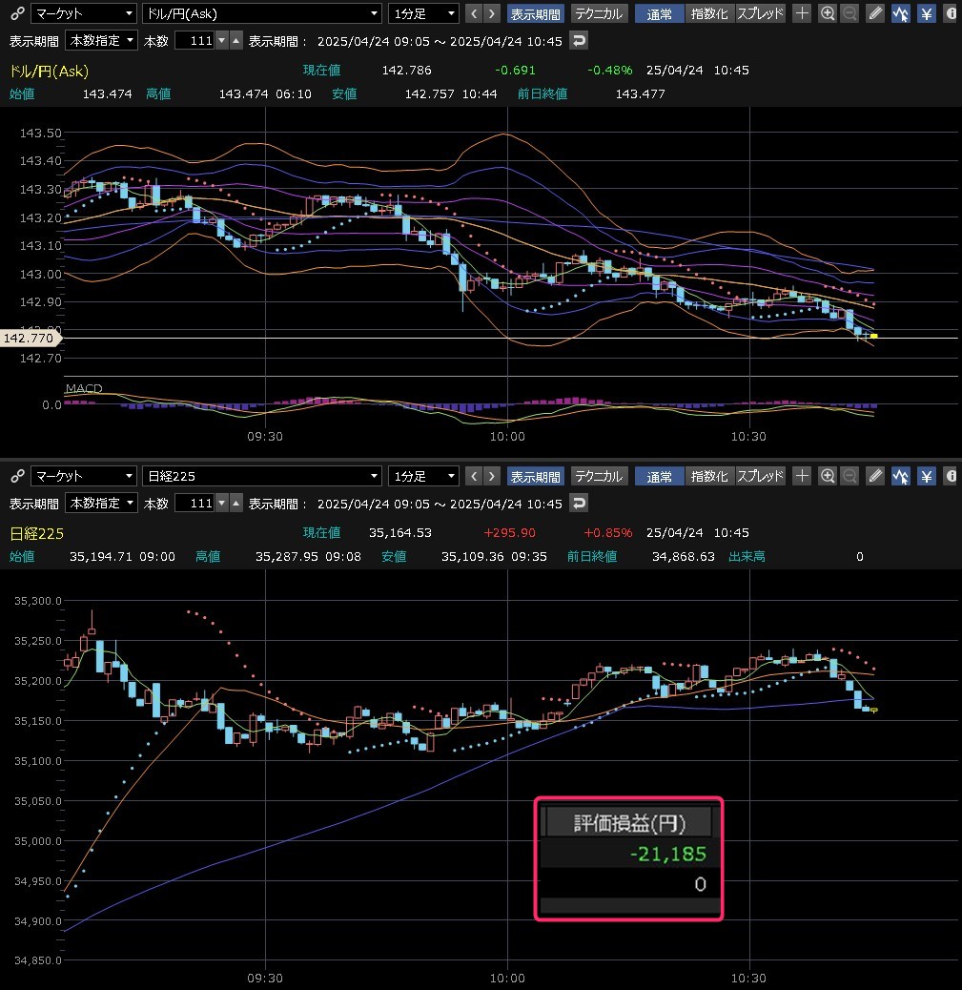Click the 本数 field showing 111 in the 日経225 panel
Screen dimensions: 962x990
194,504
